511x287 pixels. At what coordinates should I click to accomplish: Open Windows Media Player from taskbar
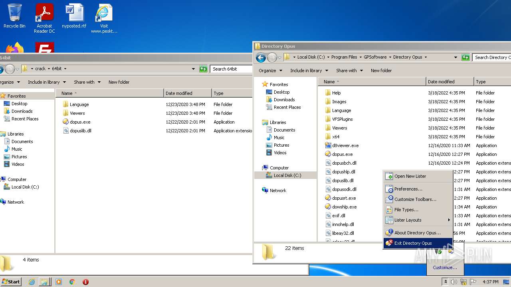click(x=59, y=282)
